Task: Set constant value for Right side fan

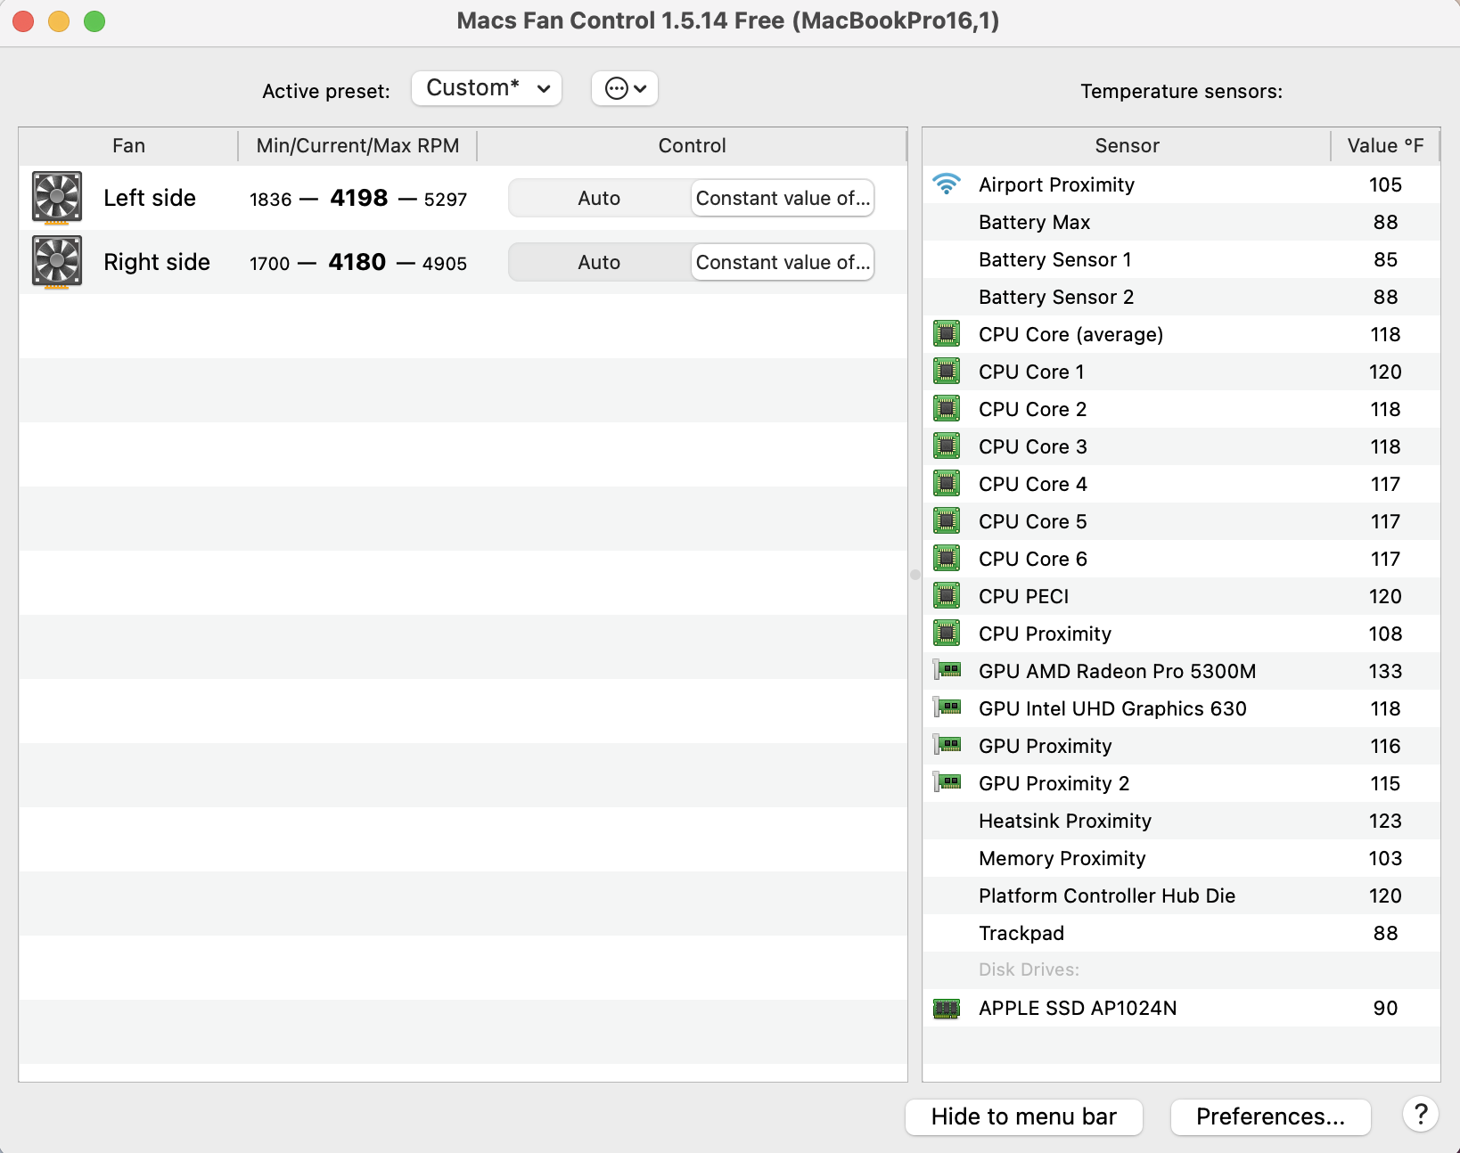Action: point(782,262)
